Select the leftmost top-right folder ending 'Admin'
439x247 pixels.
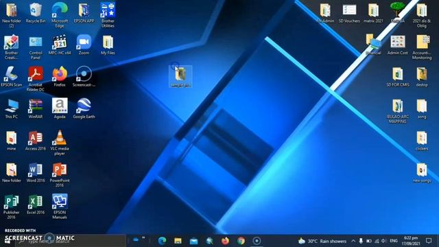(325, 12)
